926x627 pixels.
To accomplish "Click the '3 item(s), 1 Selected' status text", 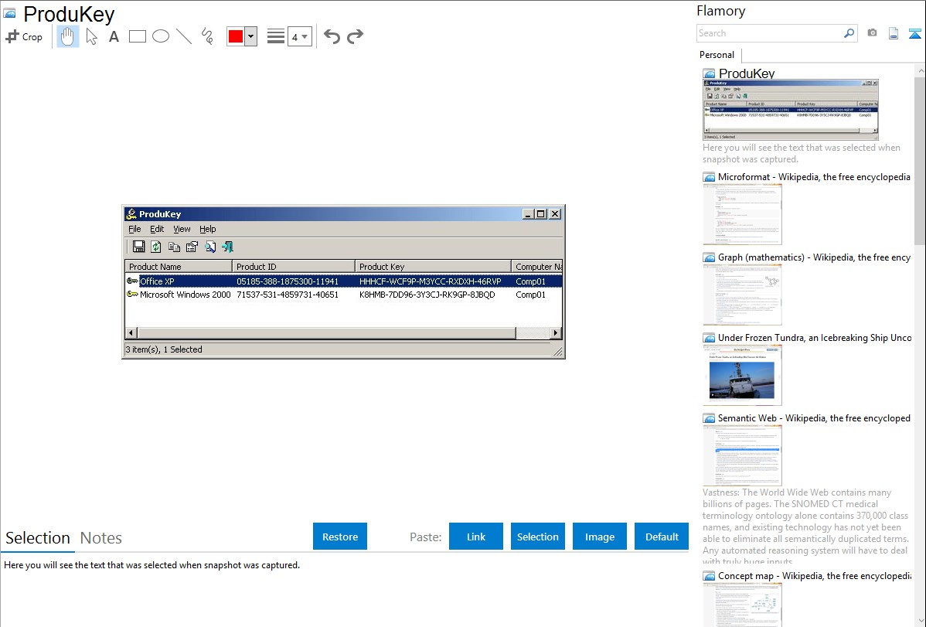I will pyautogui.click(x=164, y=349).
